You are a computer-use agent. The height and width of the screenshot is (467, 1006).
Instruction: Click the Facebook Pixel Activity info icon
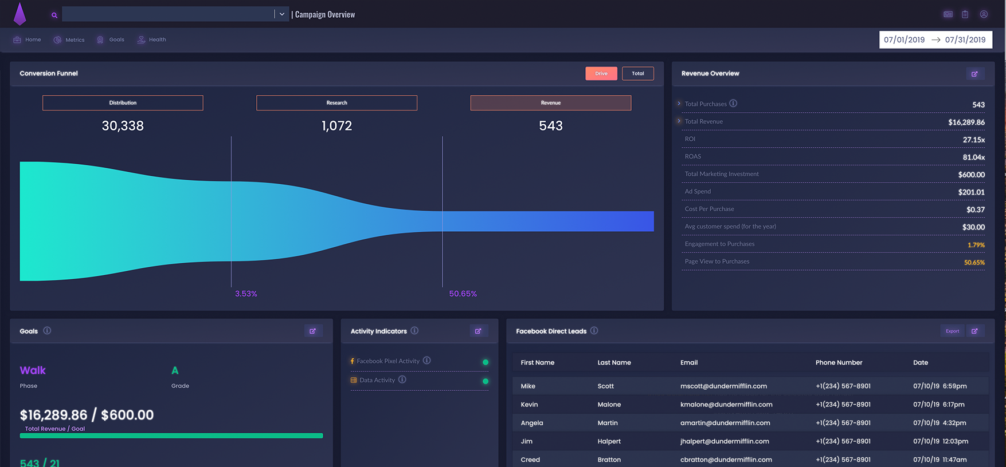(426, 361)
